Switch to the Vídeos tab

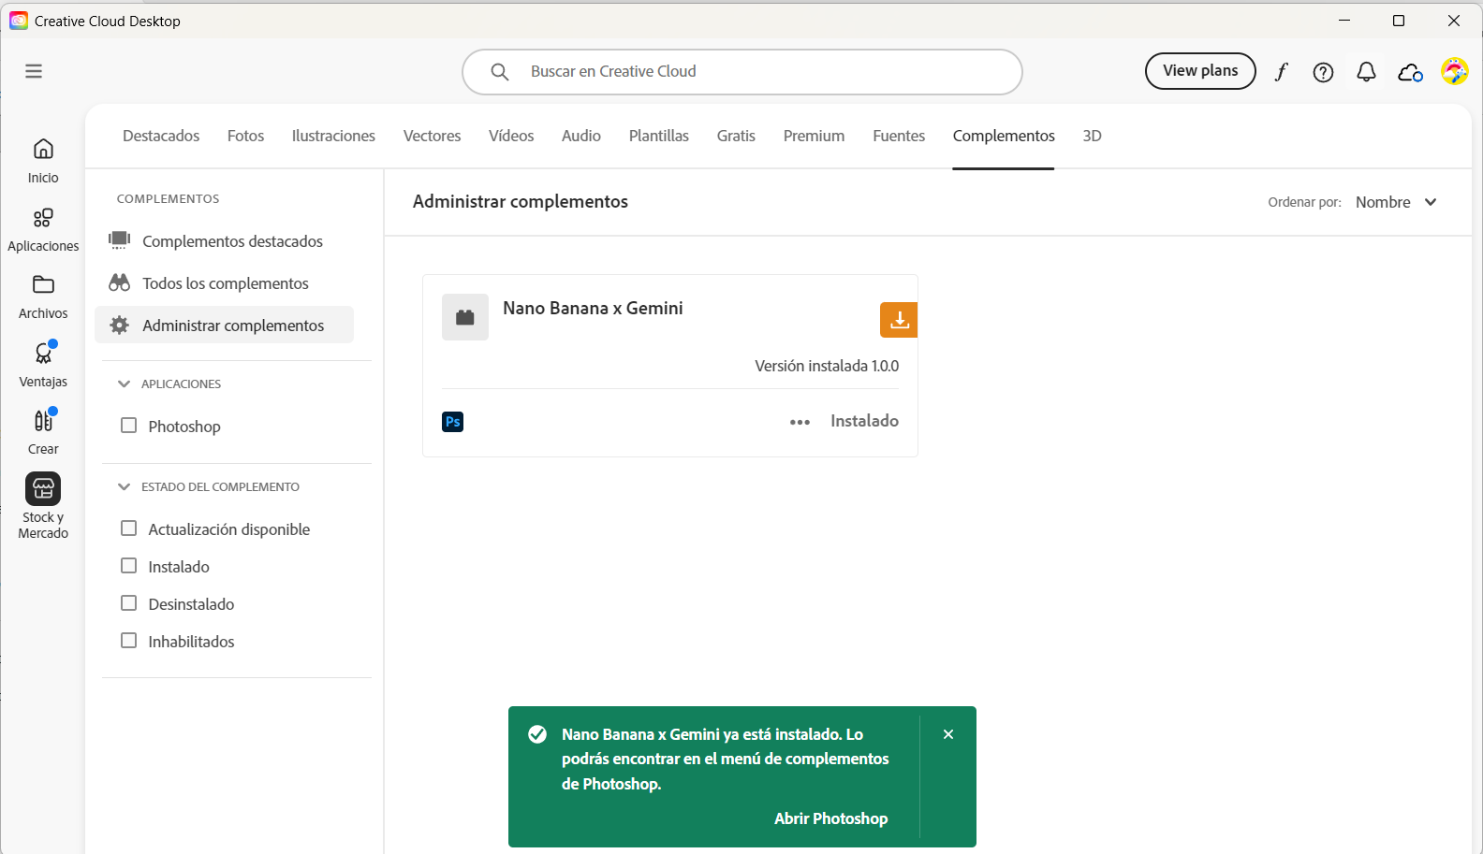pos(511,136)
